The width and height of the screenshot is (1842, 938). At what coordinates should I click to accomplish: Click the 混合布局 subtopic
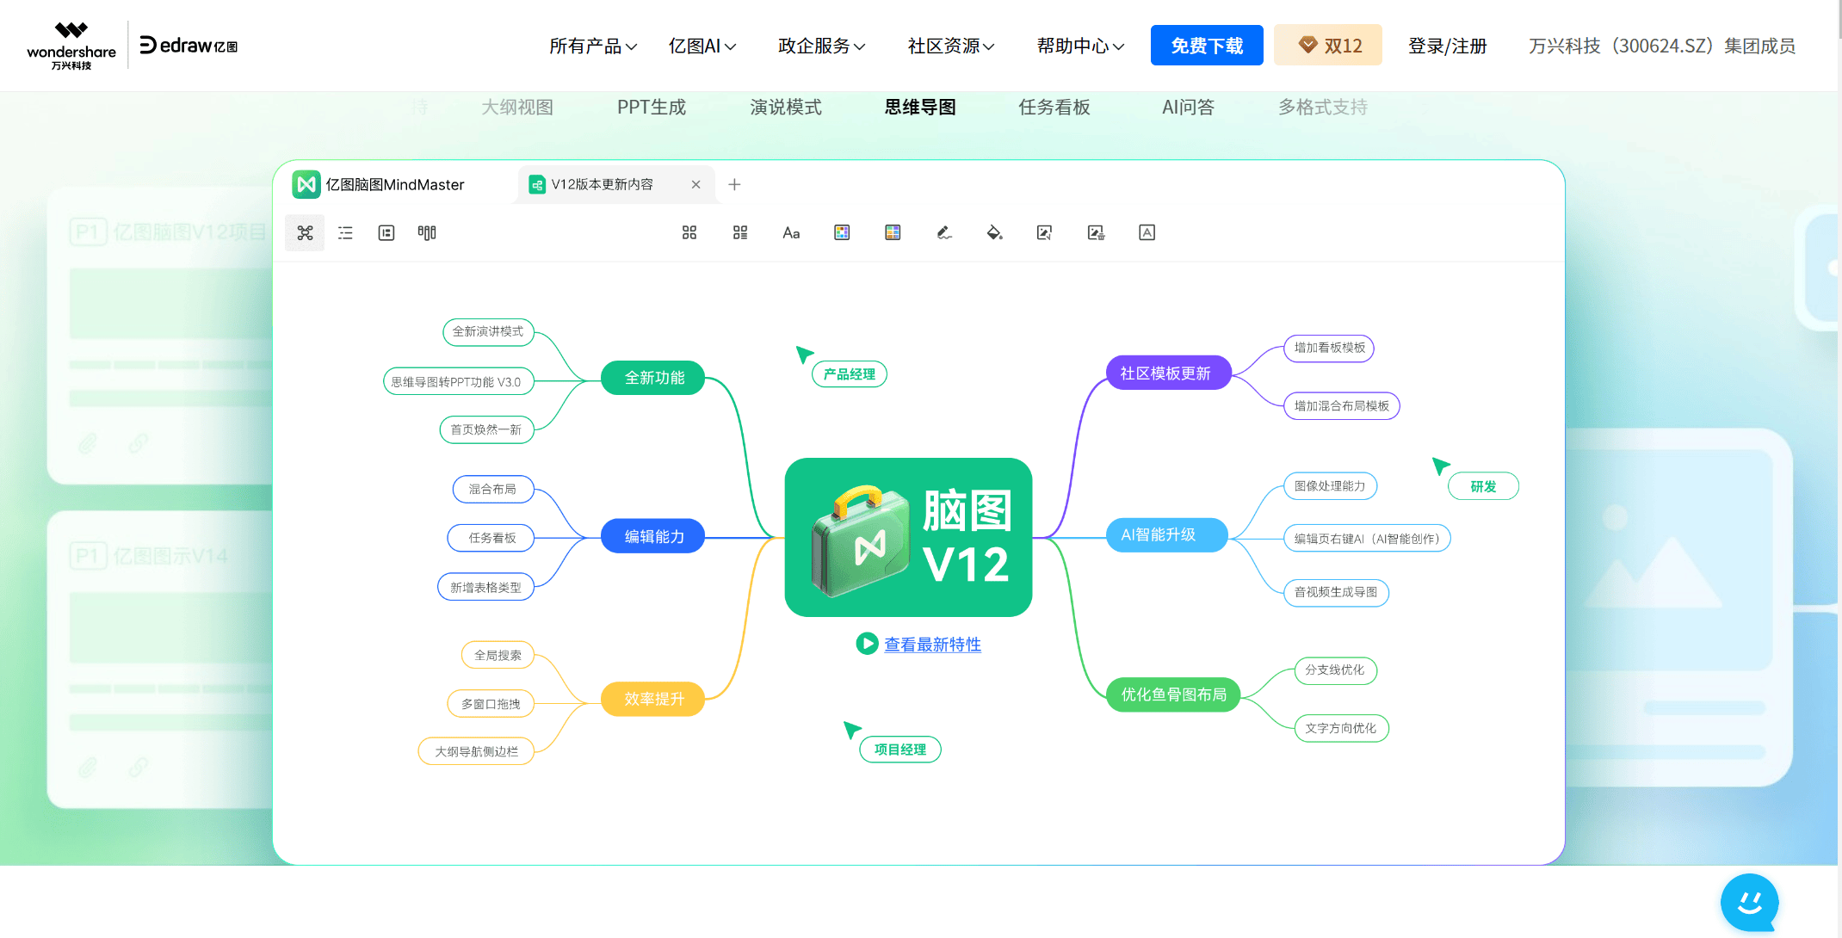492,489
